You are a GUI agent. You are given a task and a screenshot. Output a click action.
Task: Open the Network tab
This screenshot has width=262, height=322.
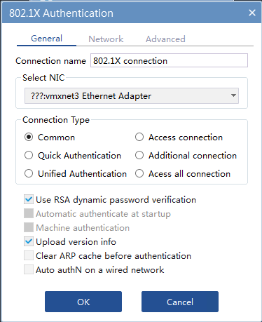[106, 39]
